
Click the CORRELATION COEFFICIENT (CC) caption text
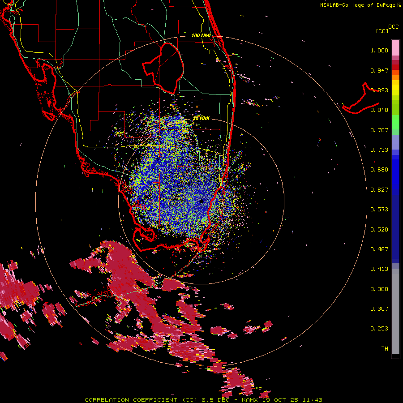[x=141, y=400]
